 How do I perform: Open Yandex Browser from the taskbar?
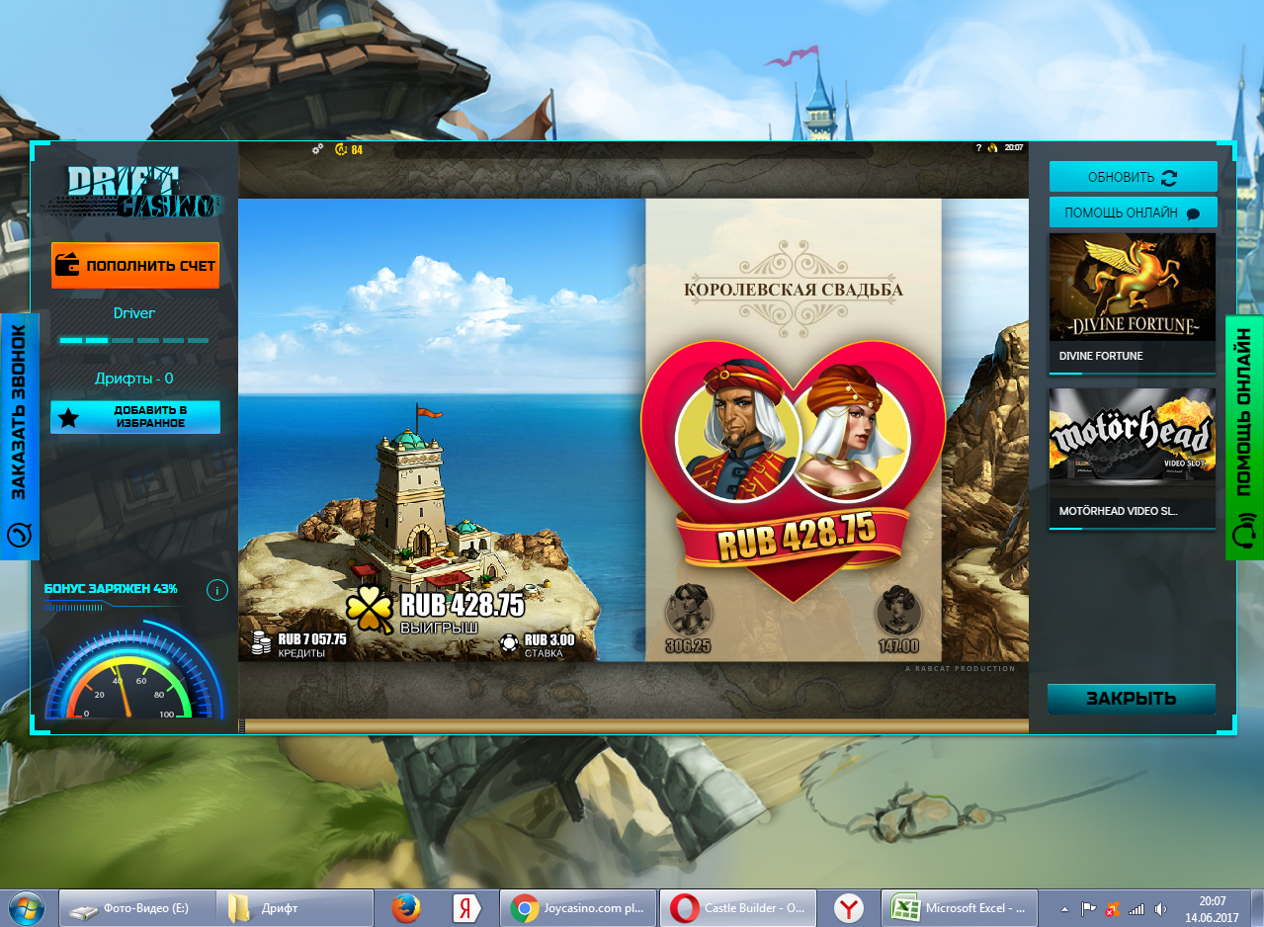click(849, 908)
